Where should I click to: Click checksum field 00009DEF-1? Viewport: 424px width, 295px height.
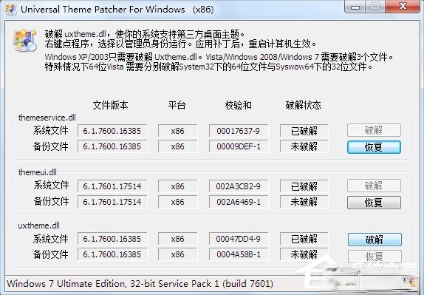239,146
